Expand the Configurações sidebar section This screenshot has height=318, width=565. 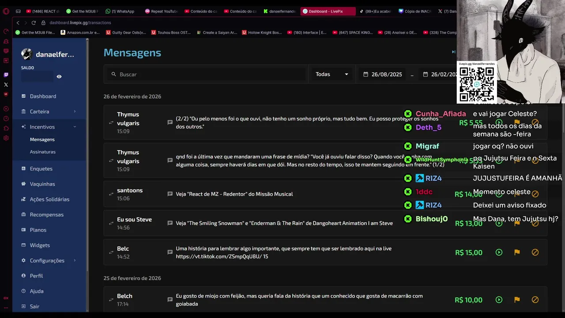(x=49, y=261)
